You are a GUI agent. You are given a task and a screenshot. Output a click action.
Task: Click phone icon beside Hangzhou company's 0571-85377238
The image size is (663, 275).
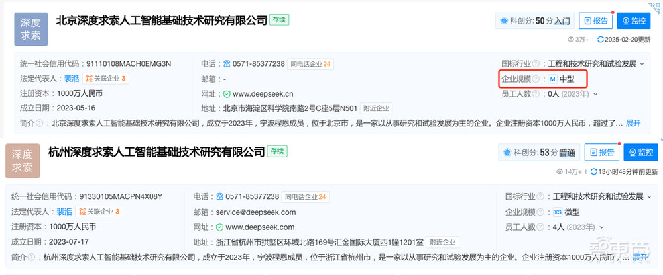tap(219, 196)
